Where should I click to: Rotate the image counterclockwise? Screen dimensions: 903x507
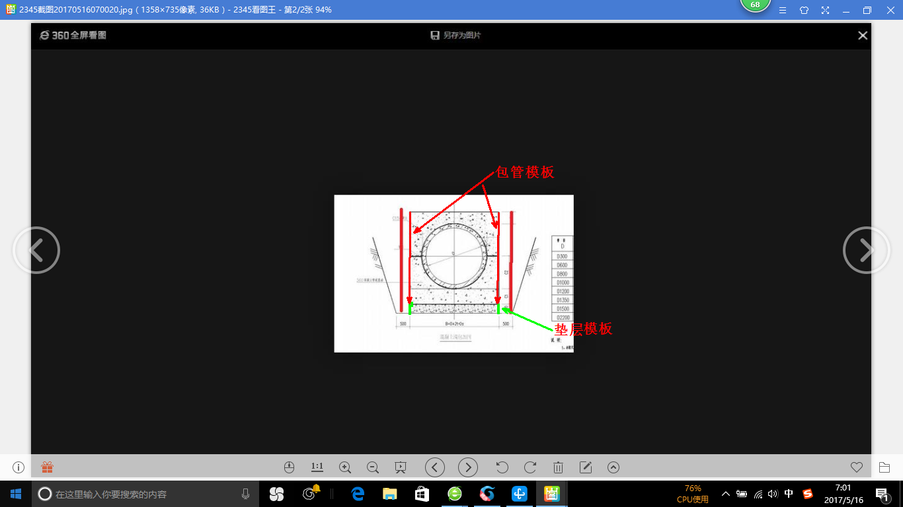(x=502, y=467)
